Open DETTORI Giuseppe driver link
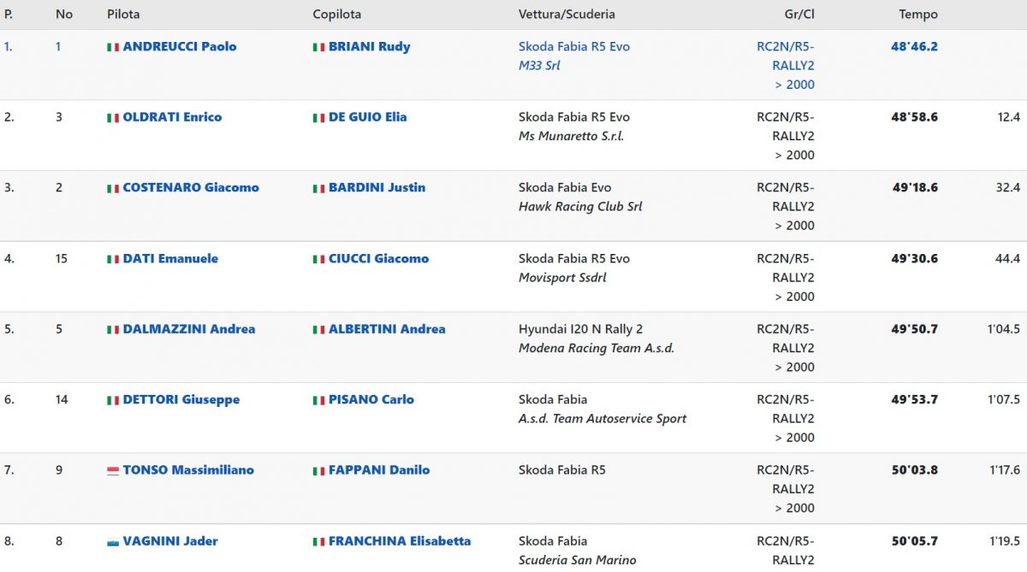 pos(181,399)
